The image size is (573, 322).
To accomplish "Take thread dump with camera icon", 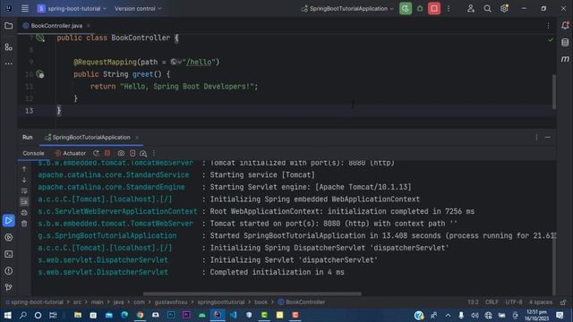I will click(x=121, y=153).
